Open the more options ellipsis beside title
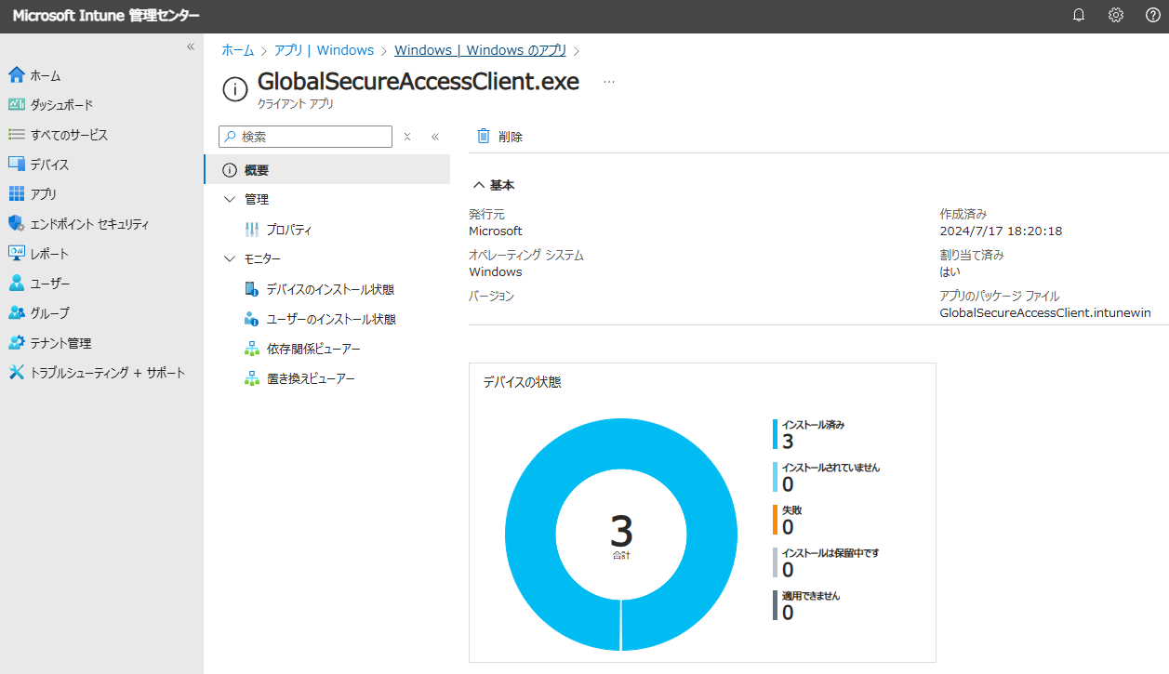 [609, 82]
